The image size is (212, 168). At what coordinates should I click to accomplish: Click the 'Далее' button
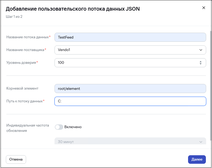(x=197, y=159)
